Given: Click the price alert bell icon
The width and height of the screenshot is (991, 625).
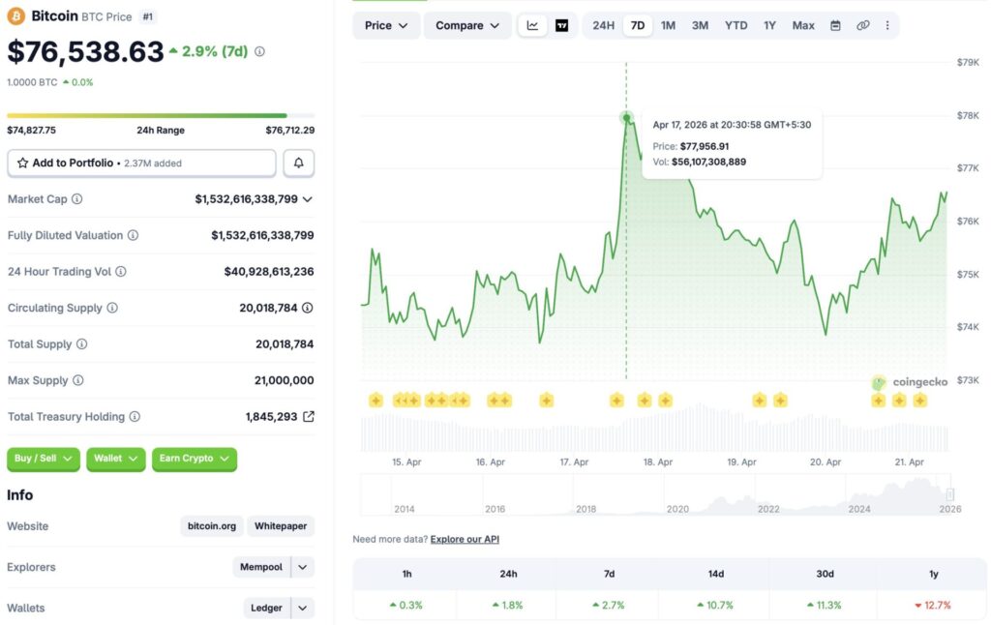Looking at the screenshot, I should pyautogui.click(x=298, y=164).
